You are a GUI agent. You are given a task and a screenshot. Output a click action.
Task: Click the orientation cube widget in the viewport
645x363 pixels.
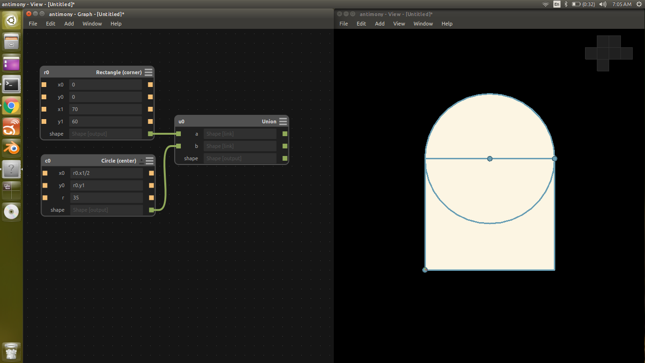tap(609, 52)
